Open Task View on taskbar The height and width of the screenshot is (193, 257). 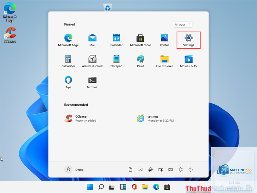tap(112, 187)
